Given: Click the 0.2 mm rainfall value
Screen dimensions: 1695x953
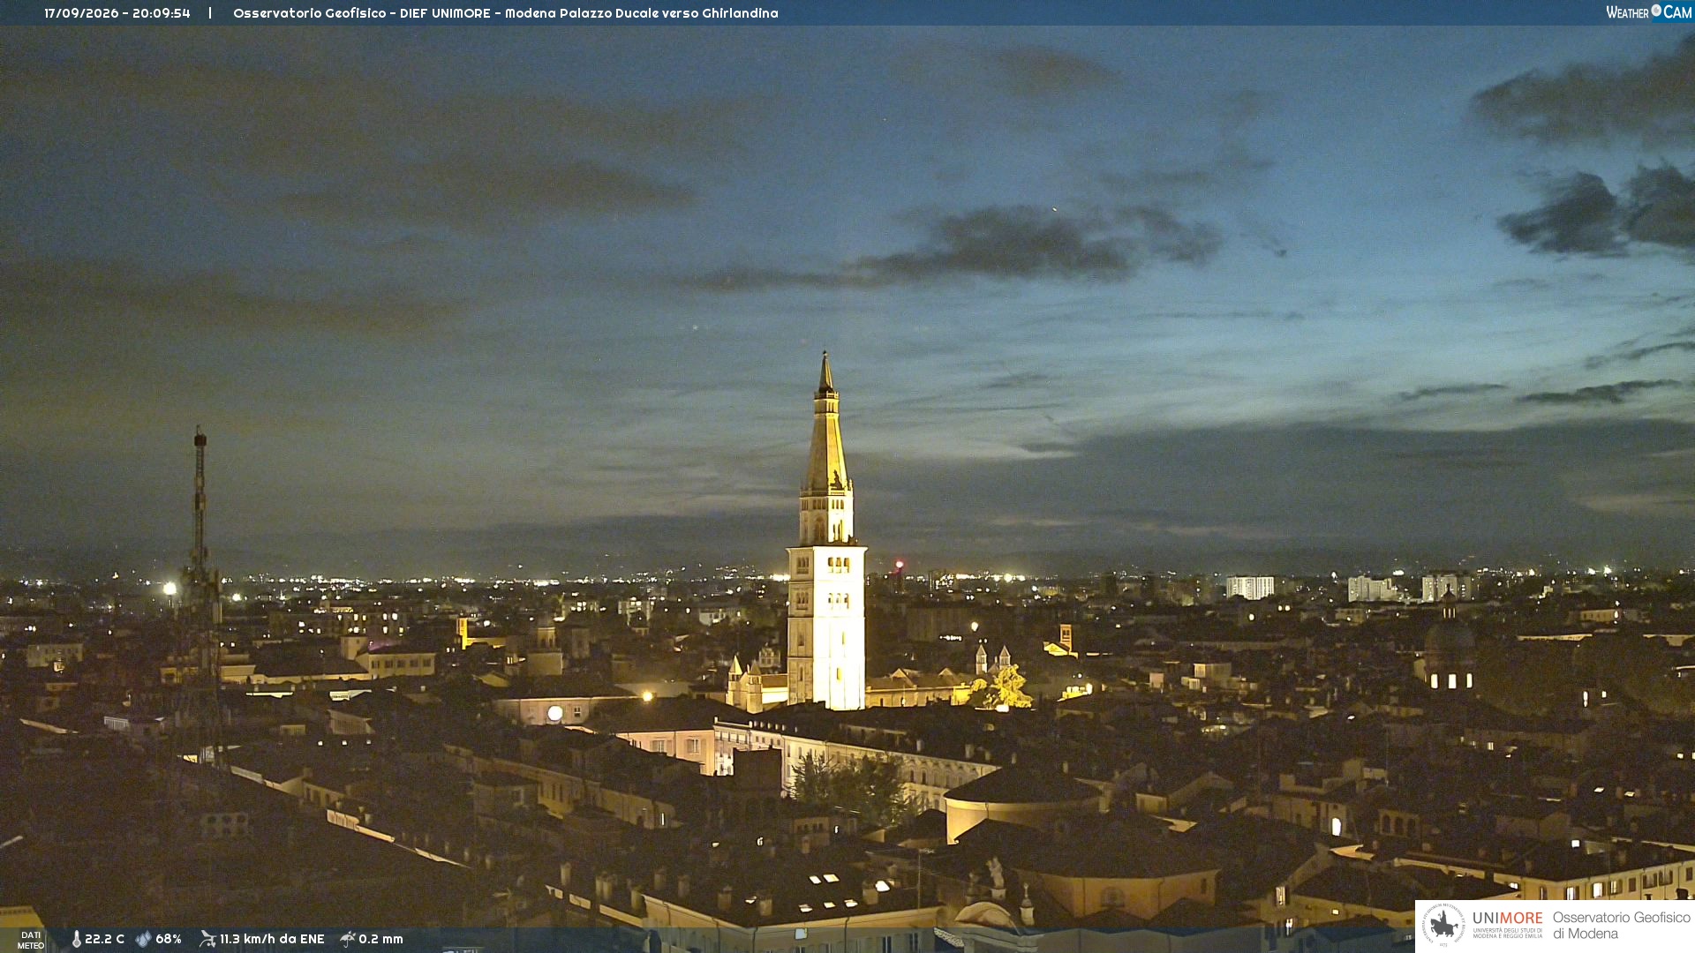Looking at the screenshot, I should [380, 939].
